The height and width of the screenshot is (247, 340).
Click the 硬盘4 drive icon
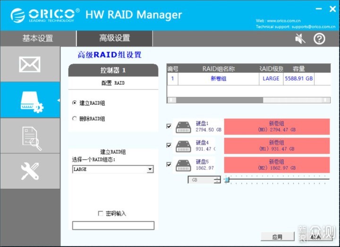[183, 146]
